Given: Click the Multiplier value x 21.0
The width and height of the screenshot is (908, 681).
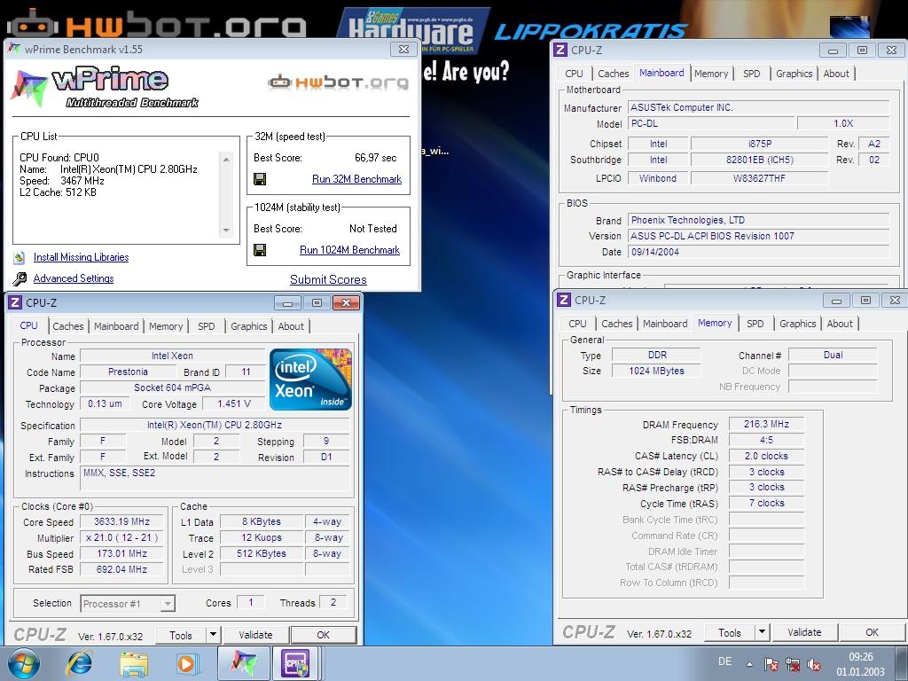Looking at the screenshot, I should [121, 537].
